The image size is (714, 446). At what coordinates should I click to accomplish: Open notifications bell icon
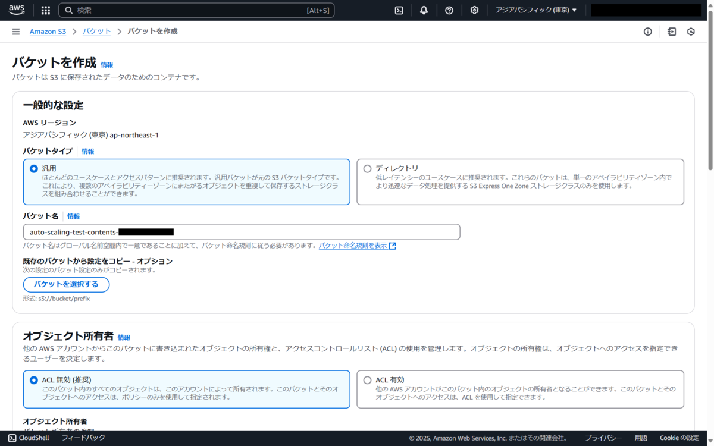click(x=424, y=10)
